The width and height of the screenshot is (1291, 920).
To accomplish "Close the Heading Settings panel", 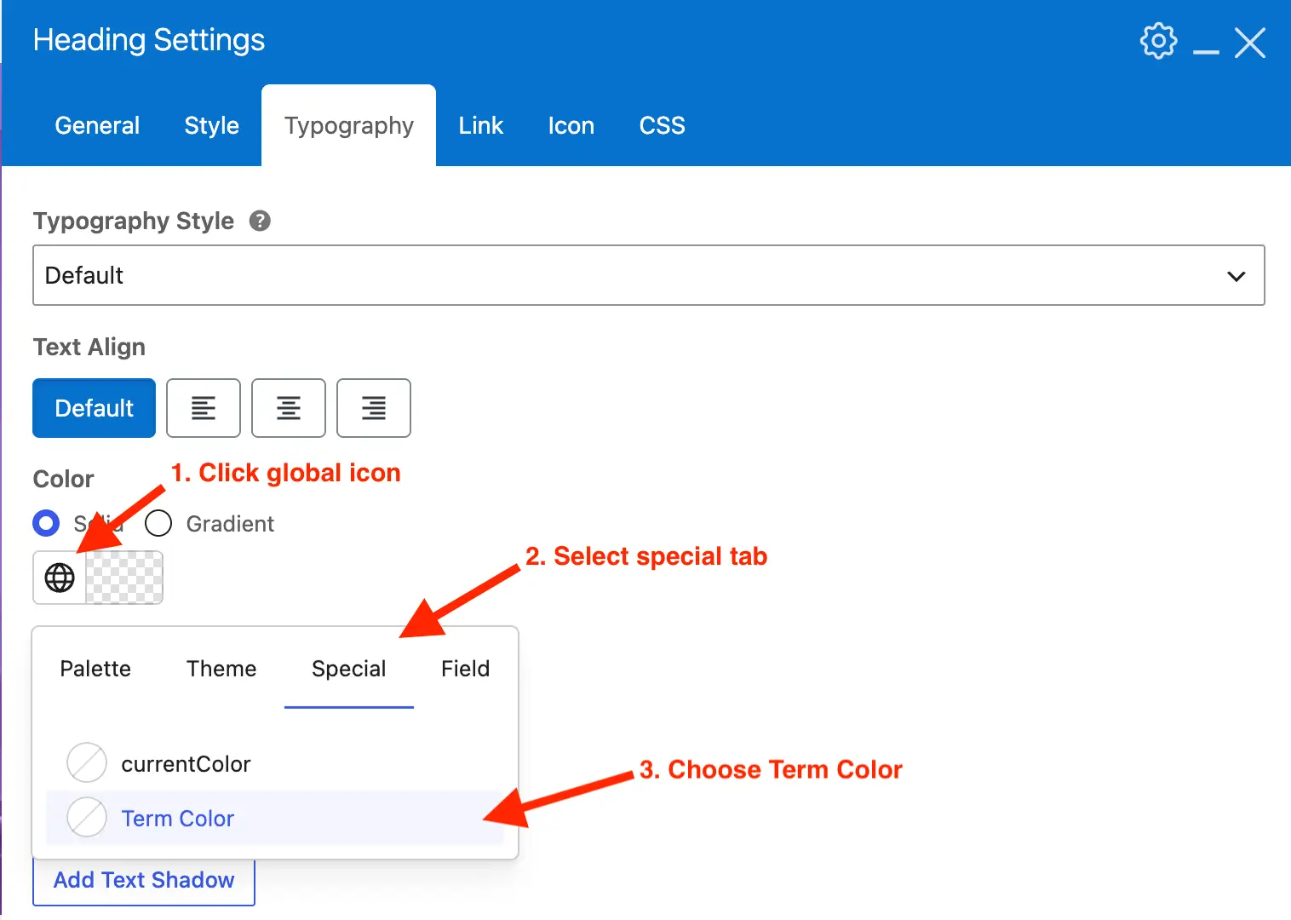I will click(x=1250, y=42).
